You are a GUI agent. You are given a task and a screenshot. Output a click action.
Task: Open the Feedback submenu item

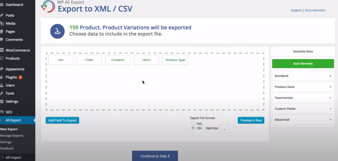(x=7, y=148)
